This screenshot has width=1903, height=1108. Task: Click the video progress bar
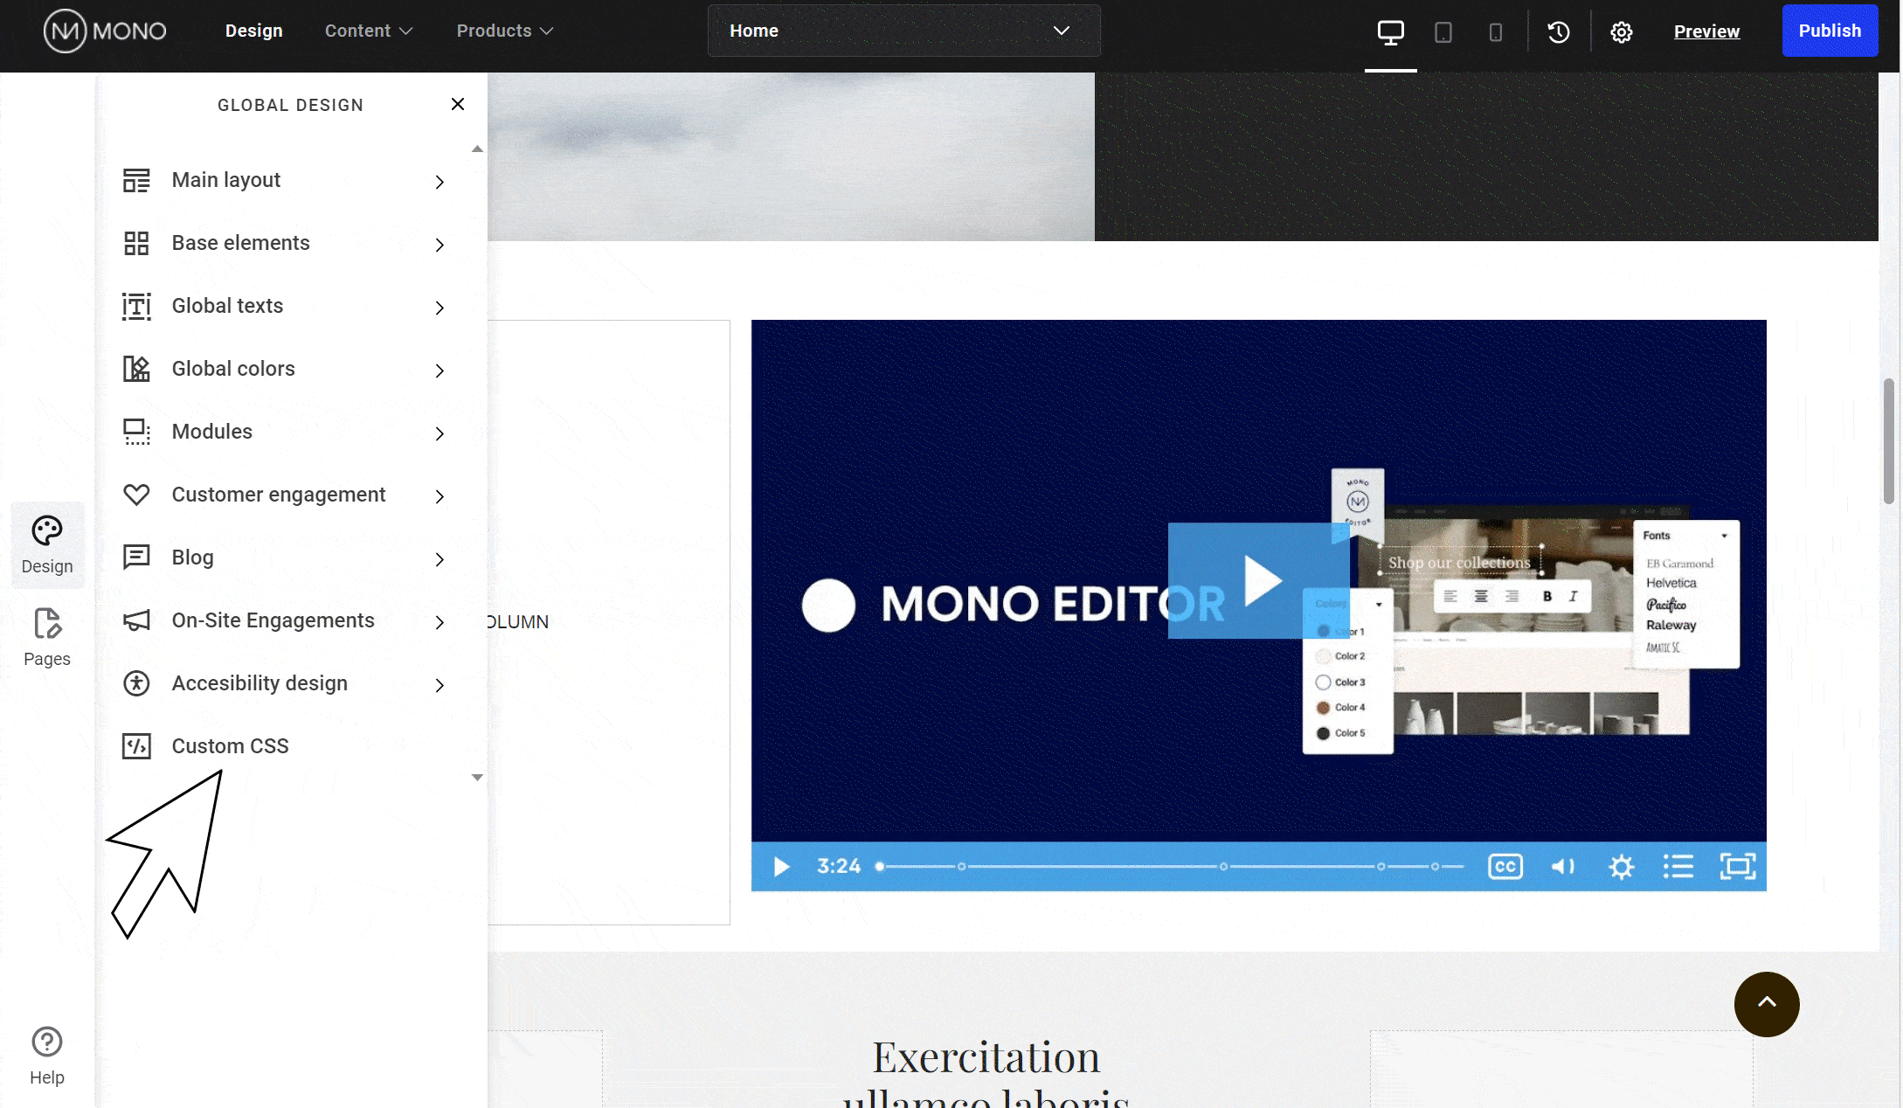click(1171, 866)
